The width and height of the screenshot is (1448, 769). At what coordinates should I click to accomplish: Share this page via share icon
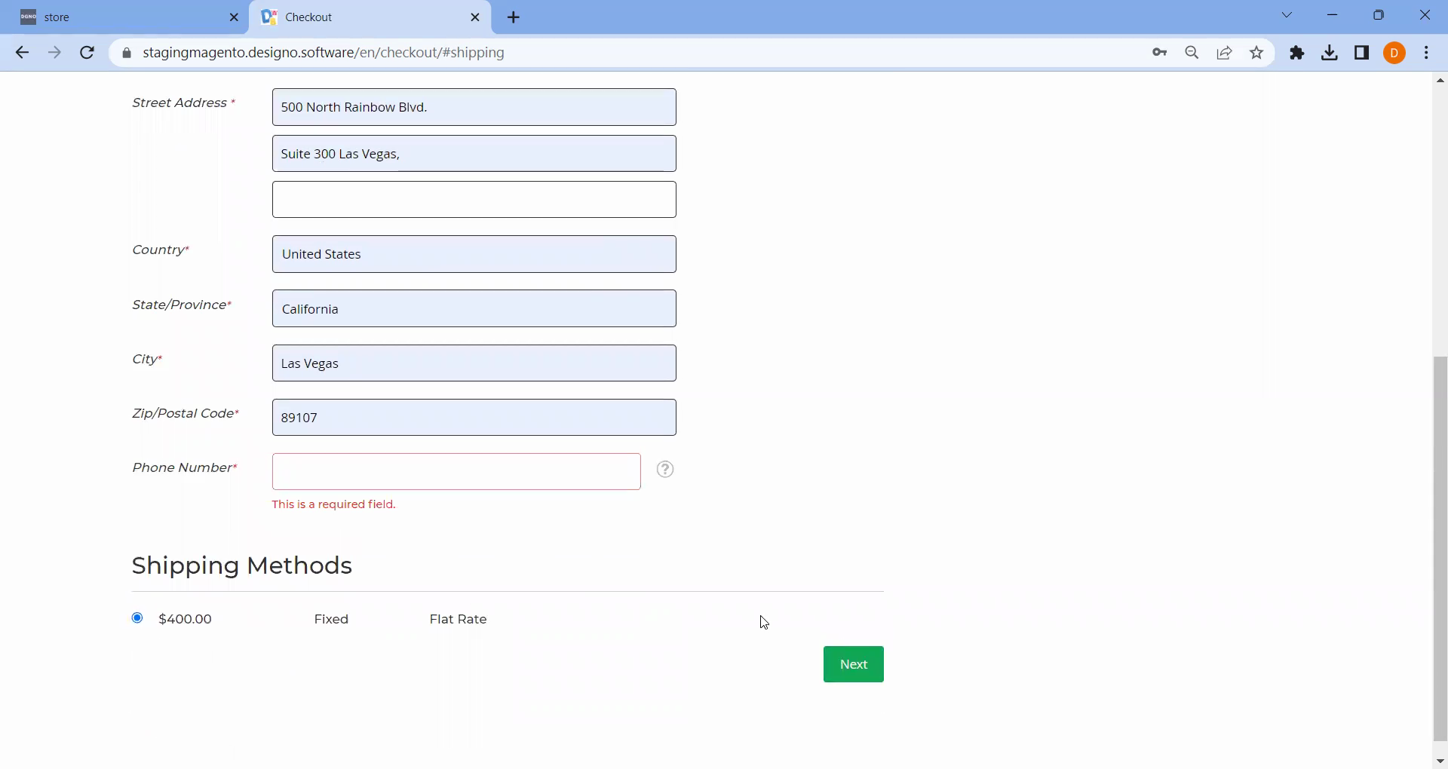pyautogui.click(x=1224, y=53)
